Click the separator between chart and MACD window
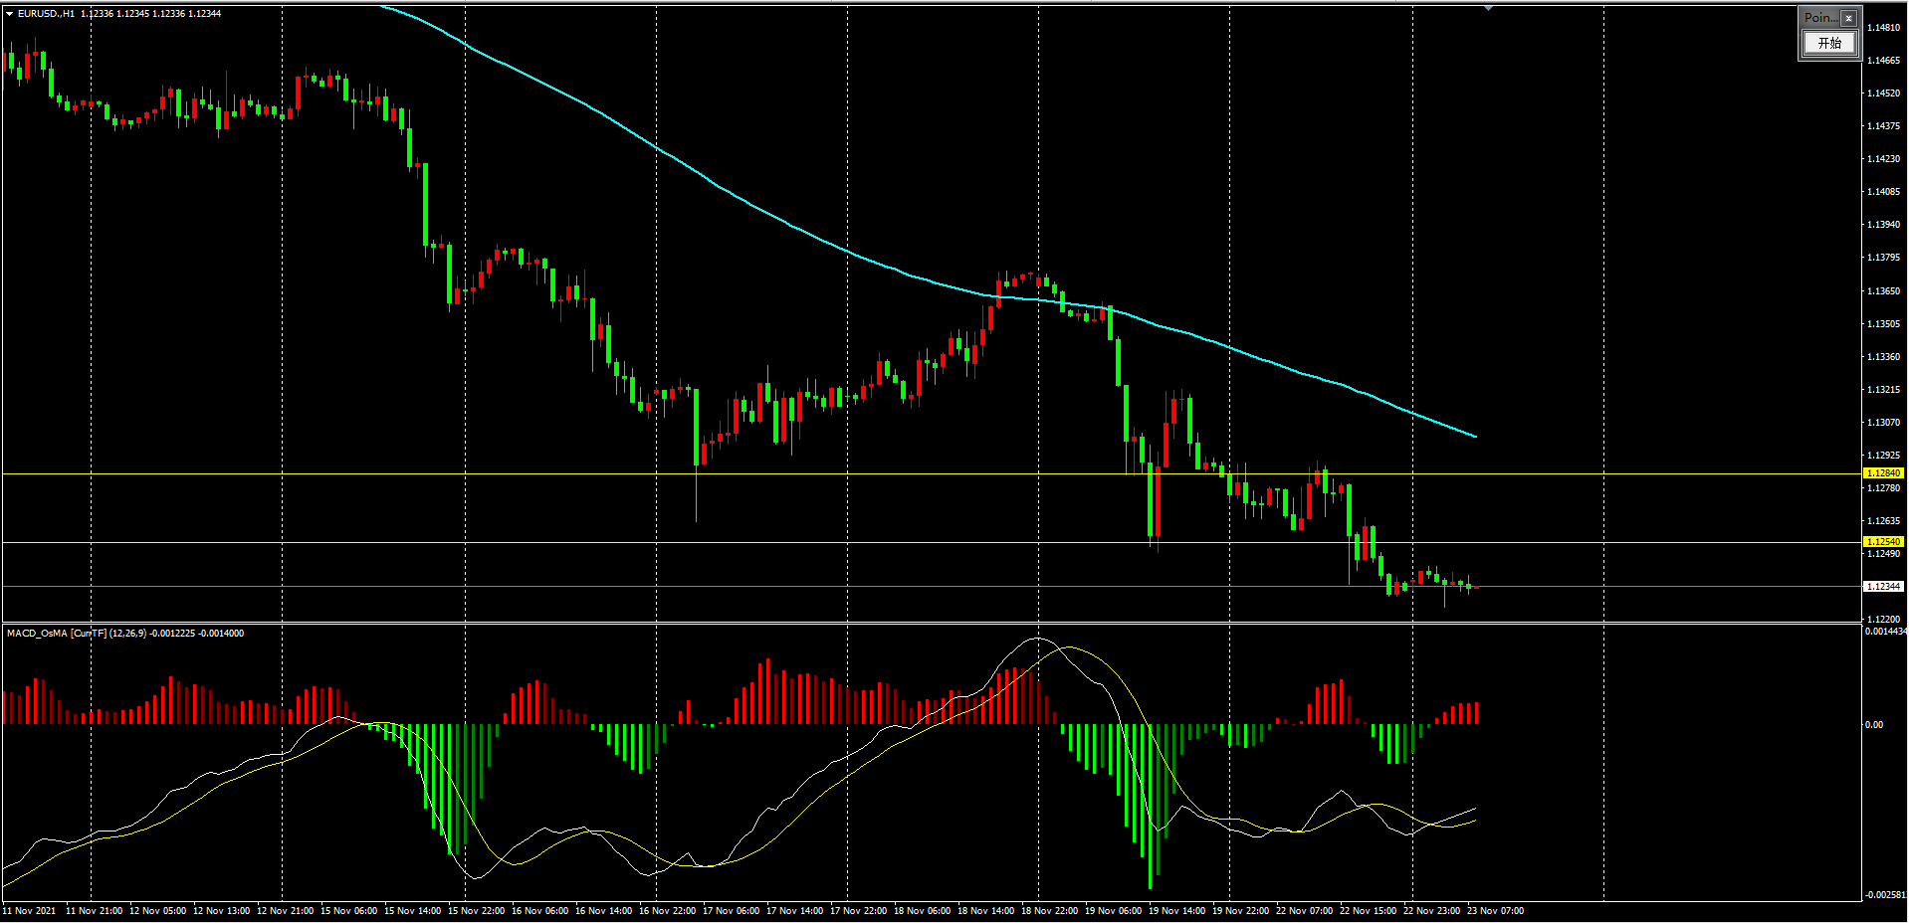The image size is (1909, 923). (x=931, y=623)
